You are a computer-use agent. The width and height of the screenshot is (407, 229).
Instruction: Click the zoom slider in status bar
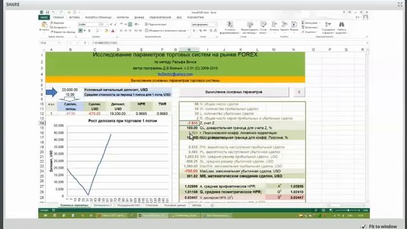coord(348,210)
